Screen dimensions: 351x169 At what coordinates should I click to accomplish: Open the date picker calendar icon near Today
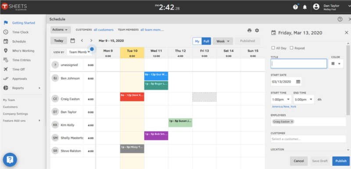[72, 41]
